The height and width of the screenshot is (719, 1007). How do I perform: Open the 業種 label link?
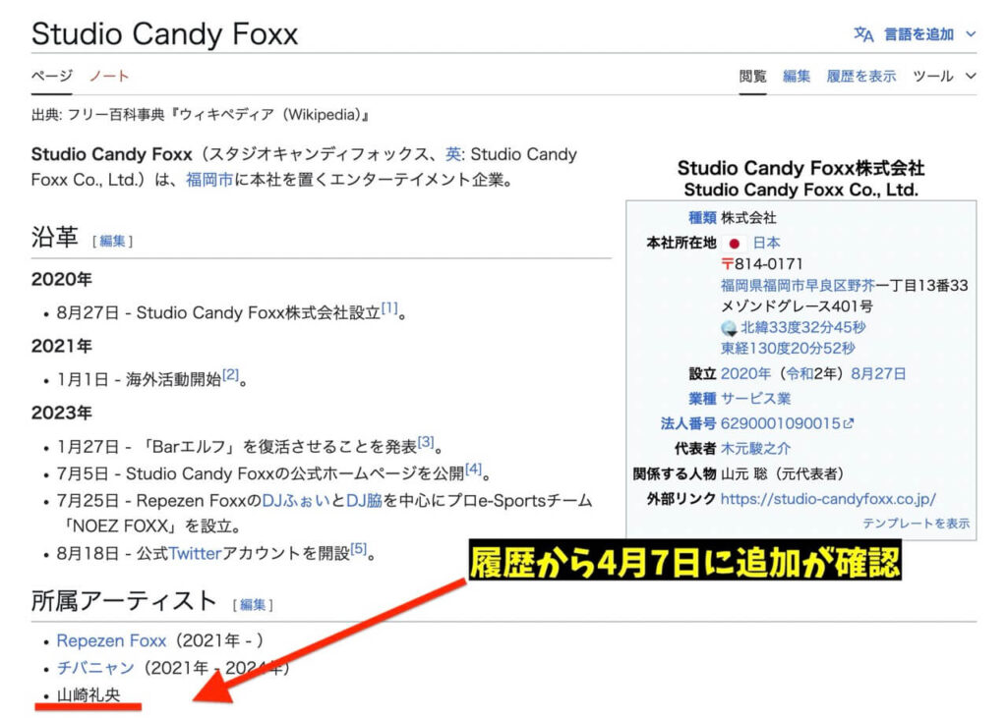click(x=702, y=399)
